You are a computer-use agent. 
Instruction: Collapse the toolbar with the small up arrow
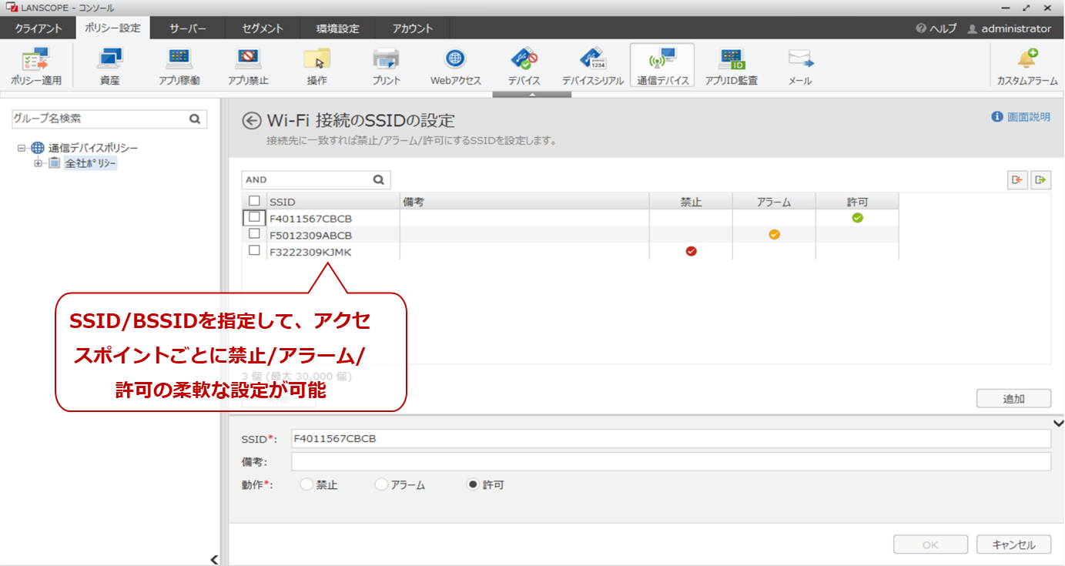[532, 95]
